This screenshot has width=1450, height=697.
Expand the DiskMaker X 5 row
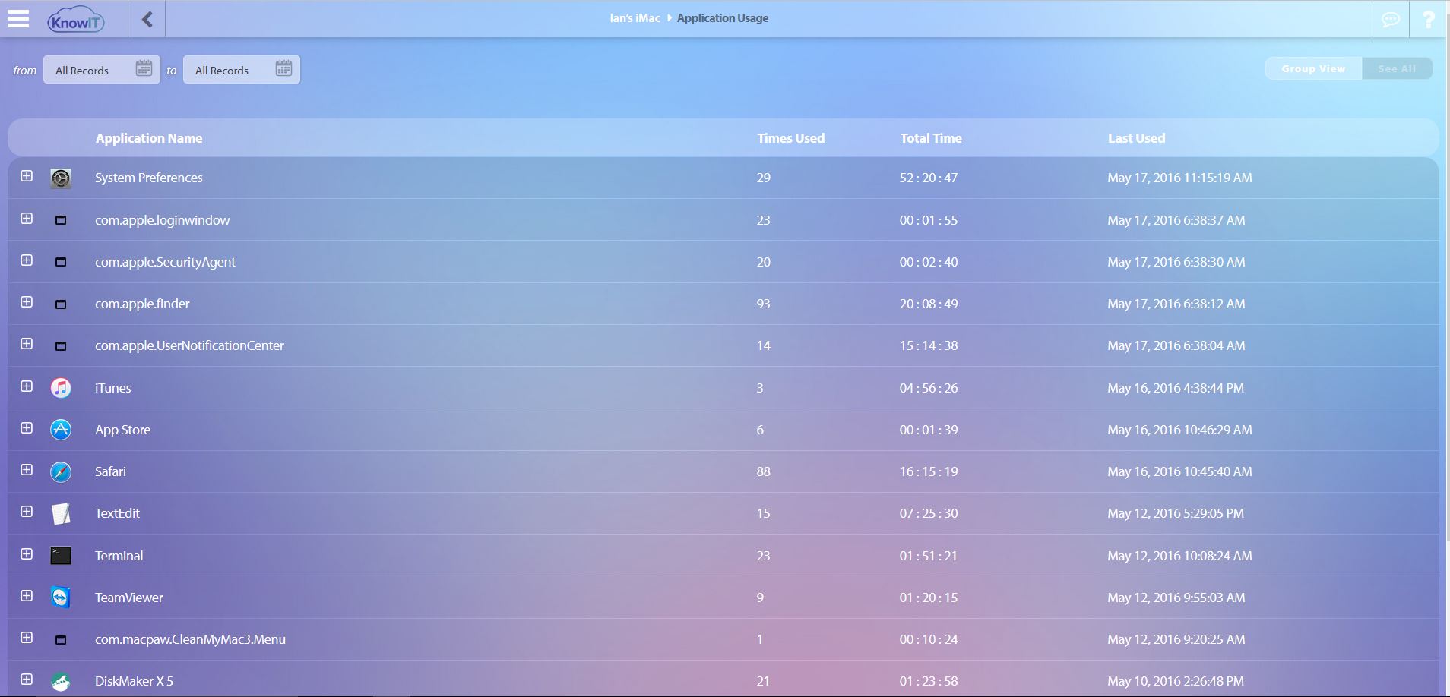(x=27, y=680)
